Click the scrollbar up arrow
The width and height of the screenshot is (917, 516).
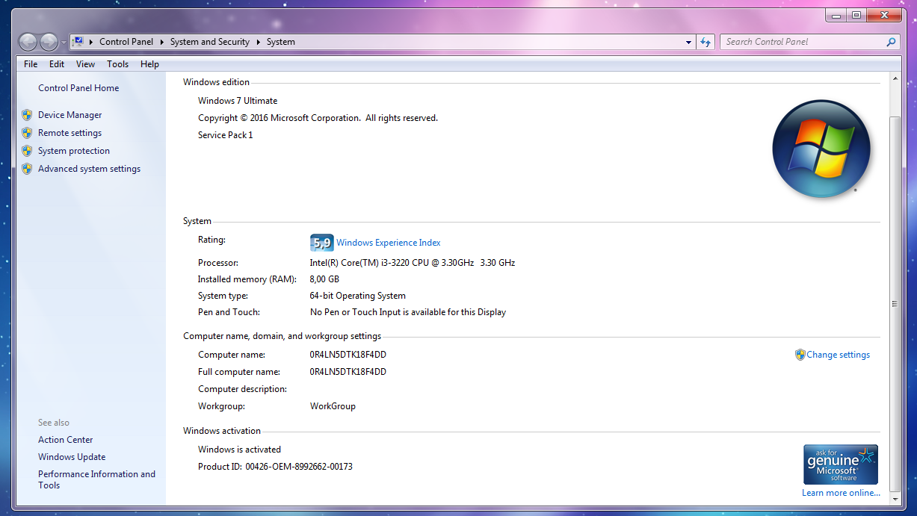(x=895, y=79)
